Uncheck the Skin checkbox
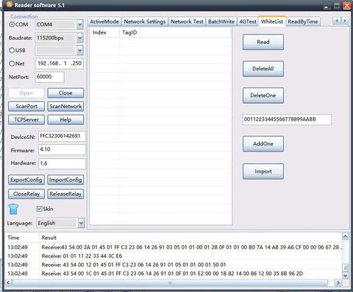Screen dimensions: 353x292 coord(39,209)
